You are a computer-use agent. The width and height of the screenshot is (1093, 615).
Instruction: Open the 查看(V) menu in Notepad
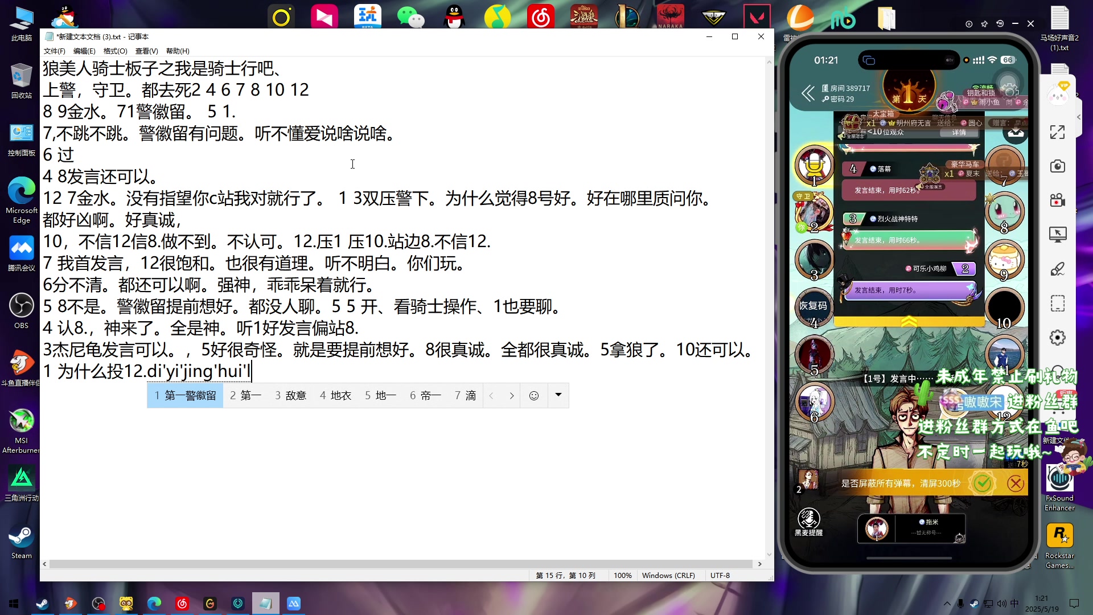[x=146, y=51]
